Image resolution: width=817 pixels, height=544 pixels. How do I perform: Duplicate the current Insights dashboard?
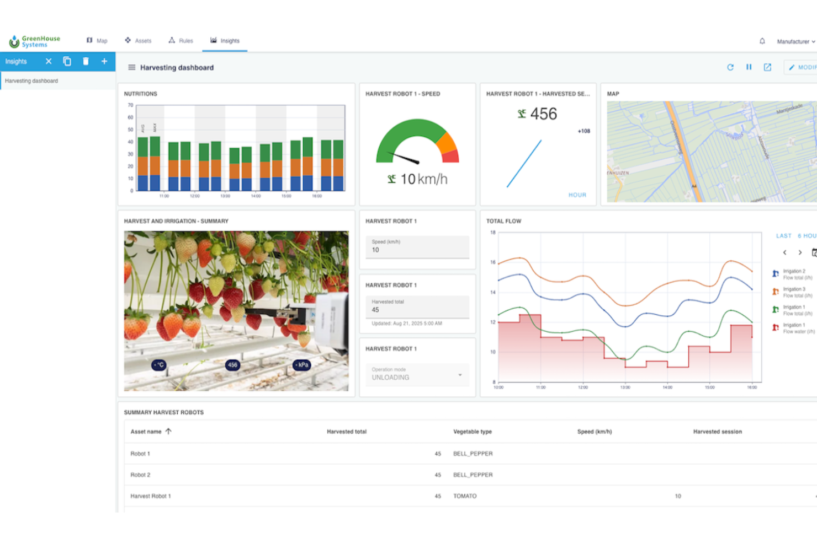pyautogui.click(x=67, y=61)
